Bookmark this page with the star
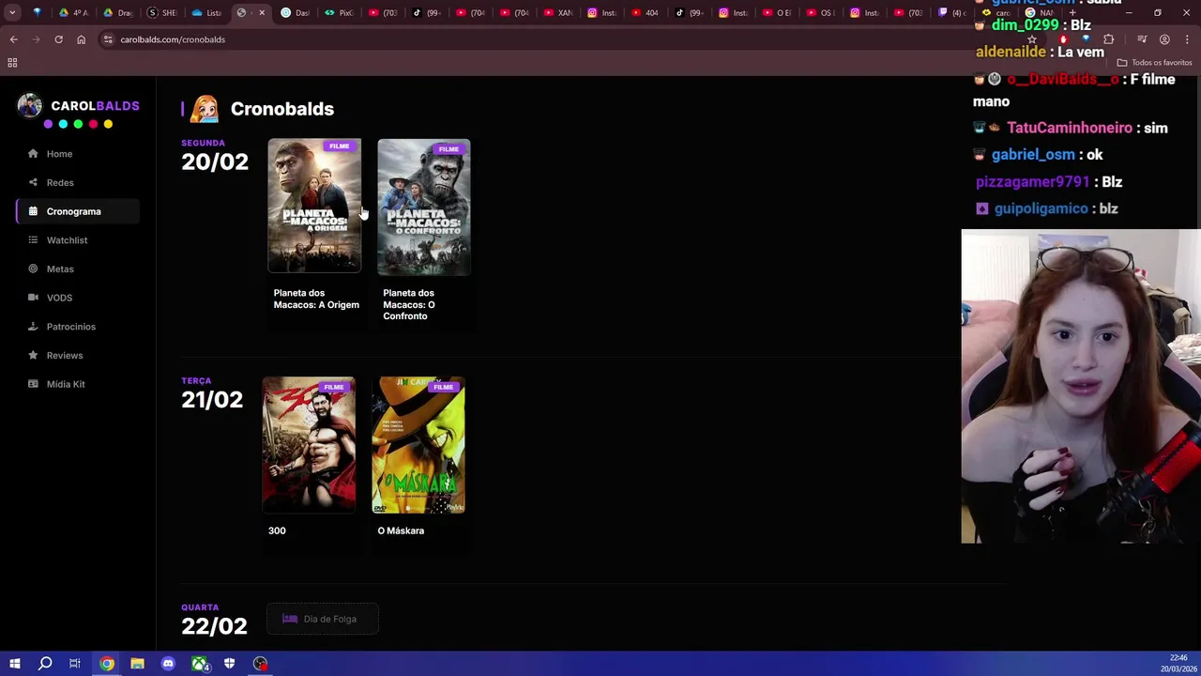1201x676 pixels. click(x=1032, y=39)
